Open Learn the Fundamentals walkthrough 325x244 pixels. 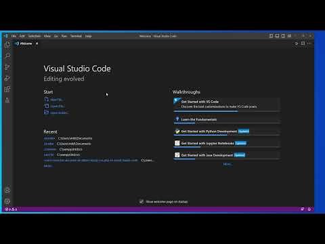[x=227, y=119]
